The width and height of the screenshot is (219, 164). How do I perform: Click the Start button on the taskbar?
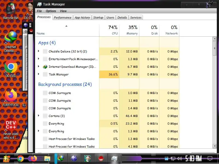coord(6,159)
